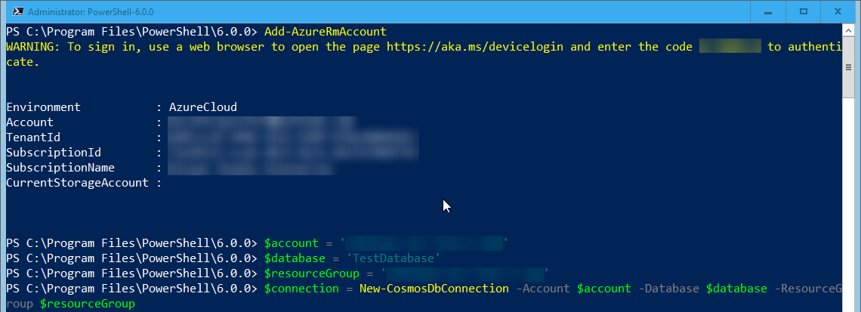Click the scrollbar up arrow
Screen dimensions: 861x312
[850, 30]
